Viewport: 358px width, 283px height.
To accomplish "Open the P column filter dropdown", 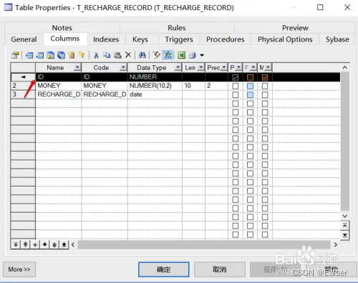I will tap(238, 67).
